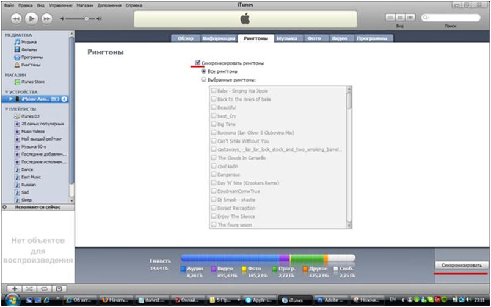Click the Синхронизировать button

461,266
